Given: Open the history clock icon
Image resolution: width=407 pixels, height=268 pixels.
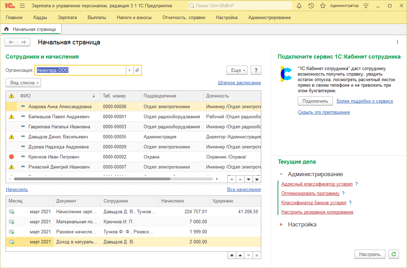Looking at the screenshot, I should (311, 6).
